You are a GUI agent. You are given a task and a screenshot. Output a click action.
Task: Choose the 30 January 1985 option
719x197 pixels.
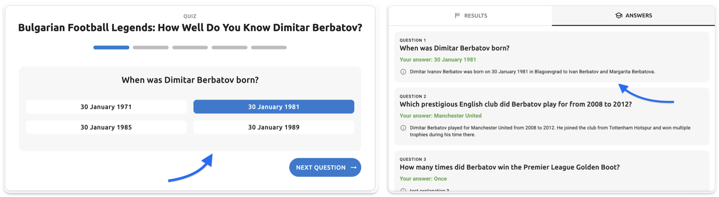point(106,127)
